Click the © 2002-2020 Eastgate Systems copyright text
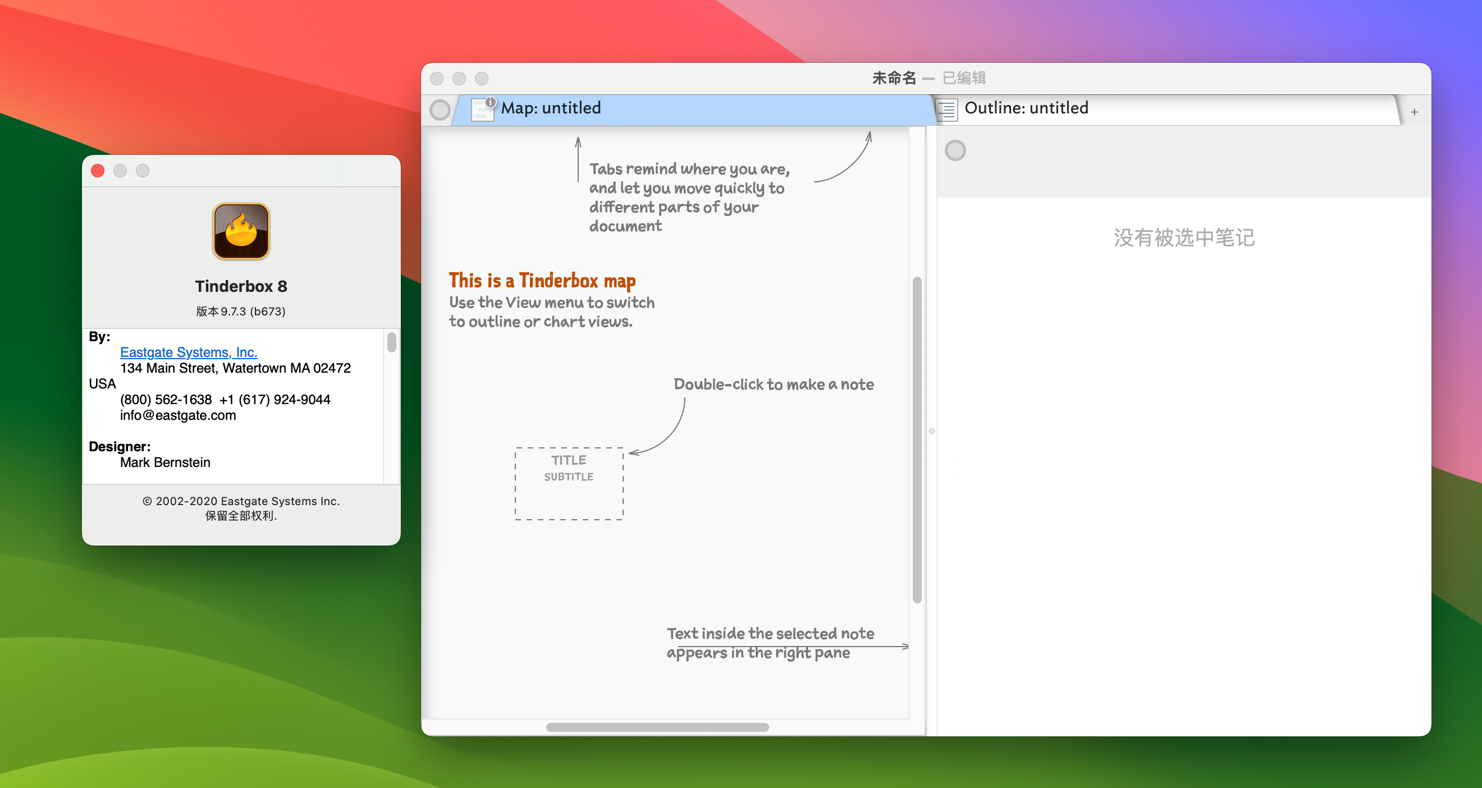Viewport: 1482px width, 788px height. pyautogui.click(x=241, y=501)
